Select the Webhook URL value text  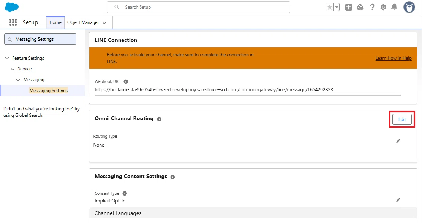click(x=214, y=89)
